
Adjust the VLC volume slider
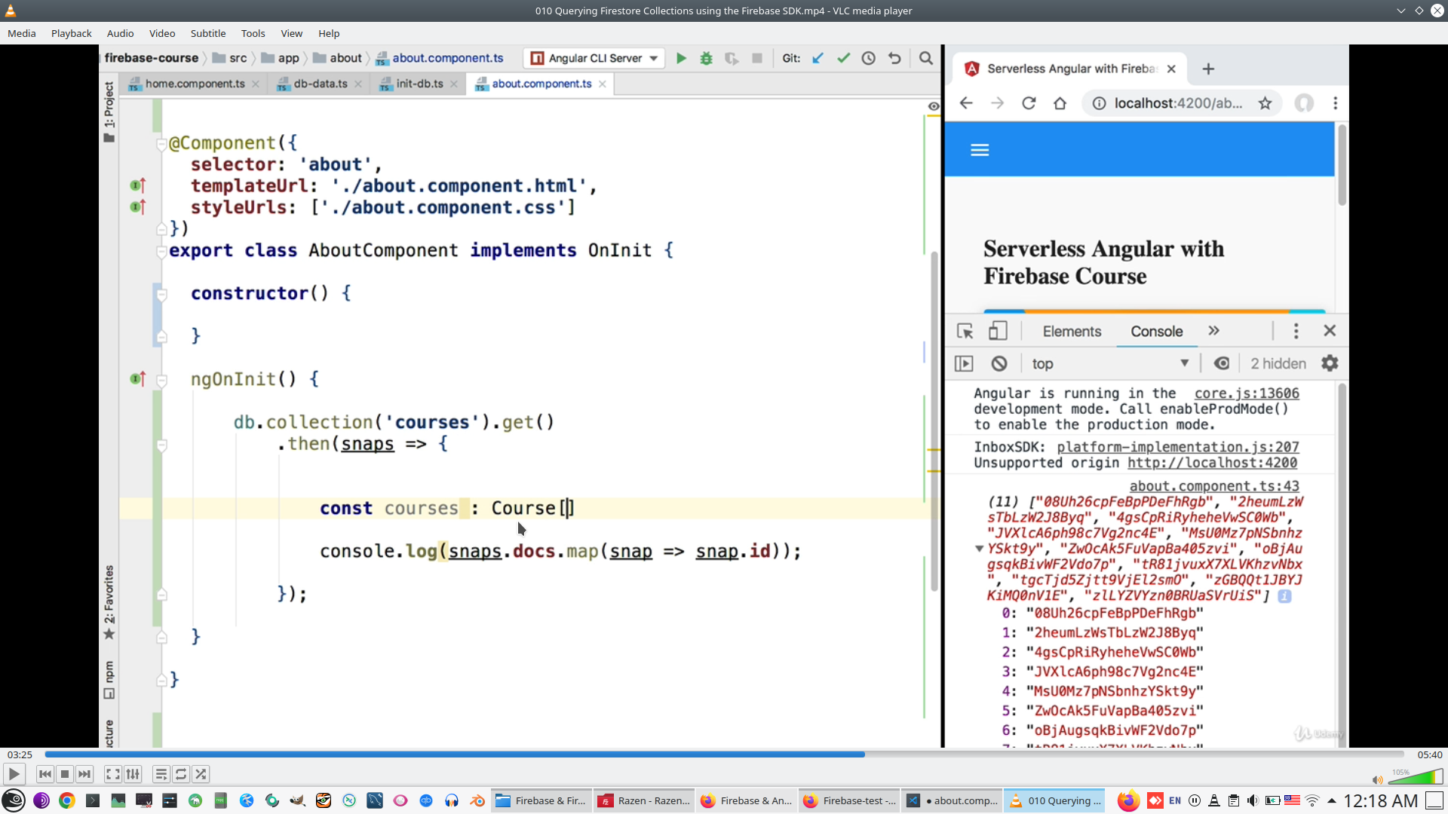tap(1415, 778)
